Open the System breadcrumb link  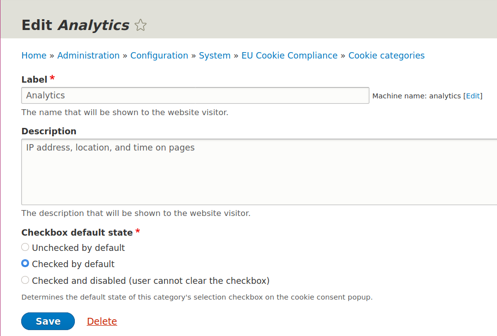coord(214,56)
